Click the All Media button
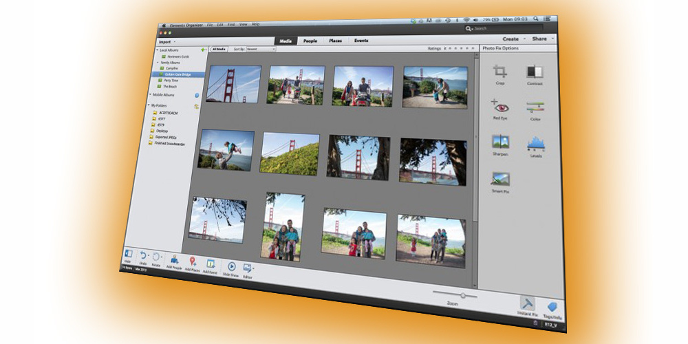Screen dimensions: 688x344 (x=219, y=50)
